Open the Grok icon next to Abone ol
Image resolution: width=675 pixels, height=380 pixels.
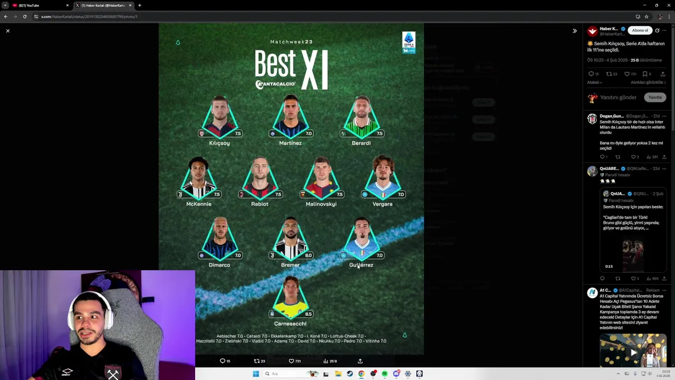(657, 30)
